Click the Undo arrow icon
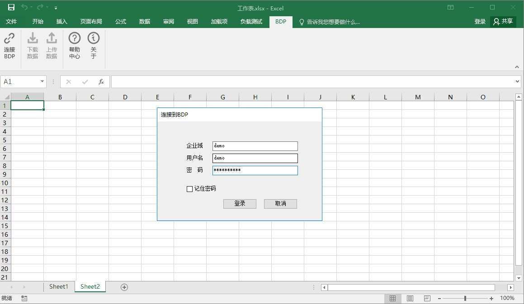Screen dimensions: 524x304 coord(24,7)
